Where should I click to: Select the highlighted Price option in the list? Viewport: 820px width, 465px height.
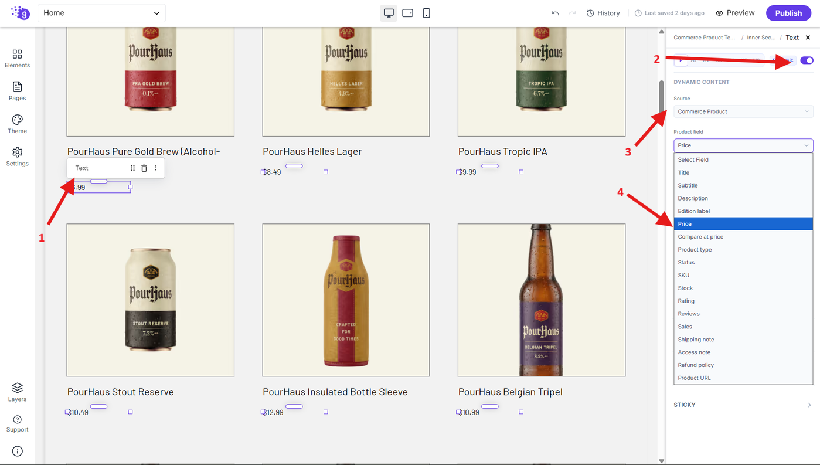pos(743,224)
